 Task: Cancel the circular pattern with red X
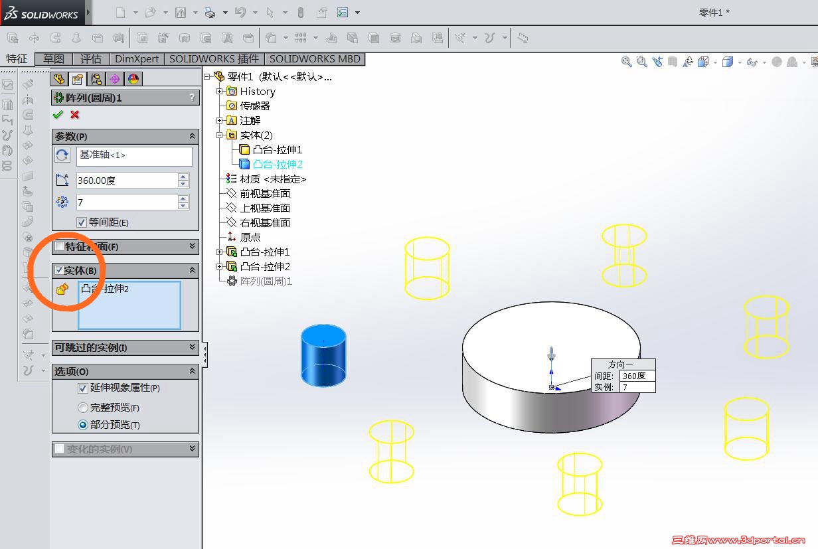[x=74, y=115]
